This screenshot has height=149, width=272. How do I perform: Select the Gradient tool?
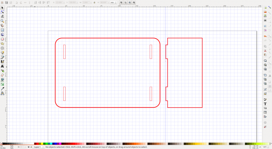pos(2,84)
